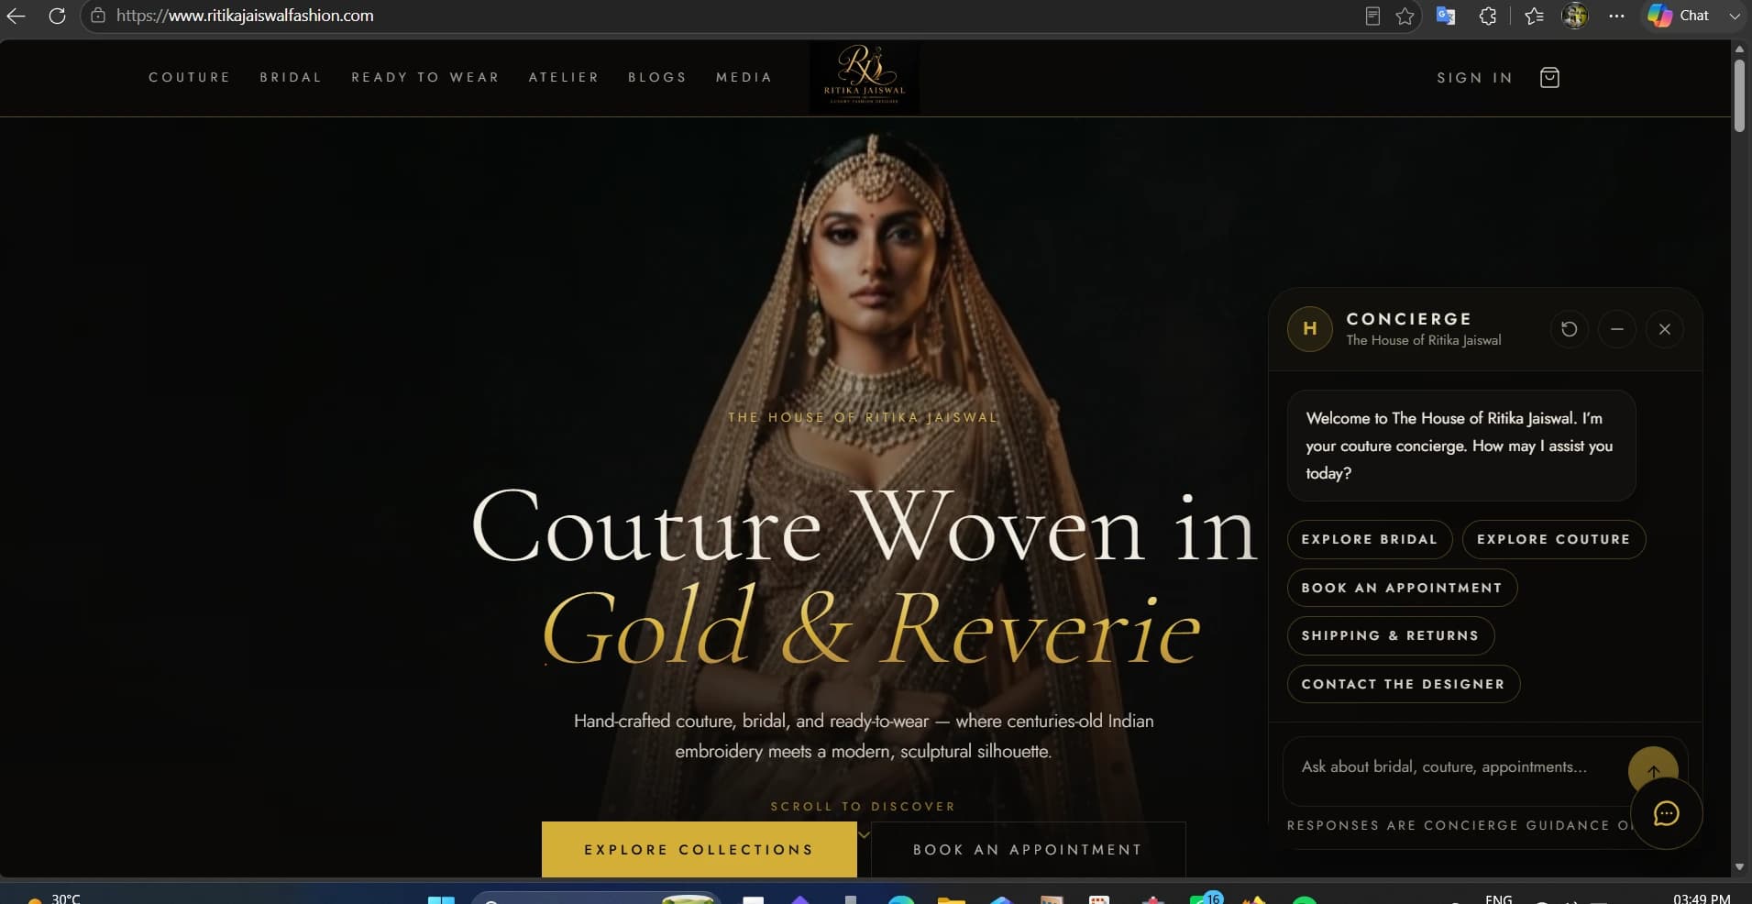The image size is (1752, 904).
Task: Open the Favorites list icon
Action: [1534, 16]
